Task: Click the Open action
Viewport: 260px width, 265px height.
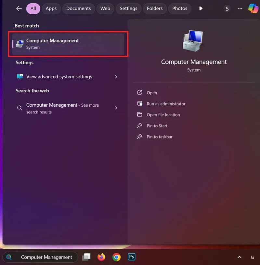Action: pyautogui.click(x=152, y=93)
